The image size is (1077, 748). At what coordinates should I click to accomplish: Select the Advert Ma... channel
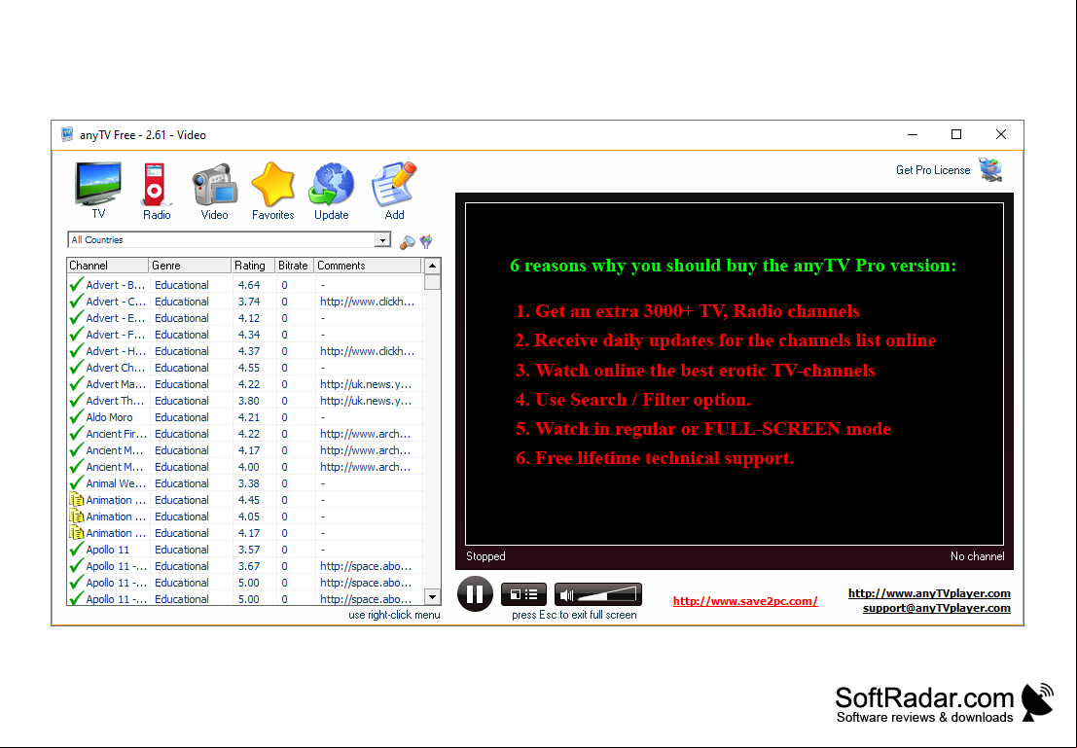(x=245, y=384)
